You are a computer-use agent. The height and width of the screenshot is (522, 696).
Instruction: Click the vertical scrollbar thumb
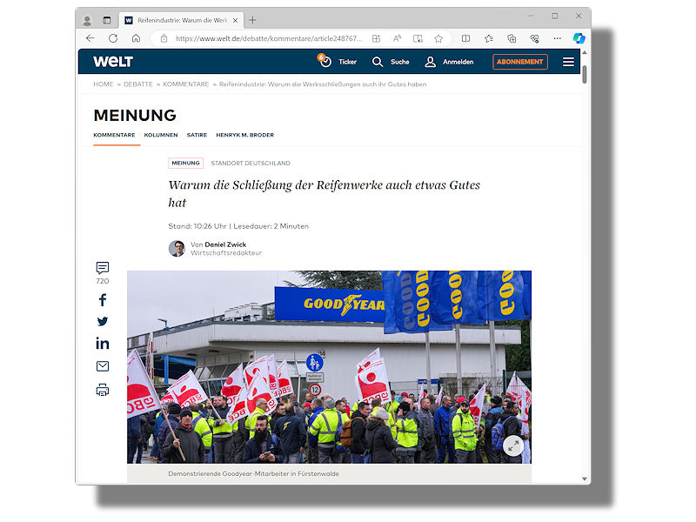[x=584, y=74]
